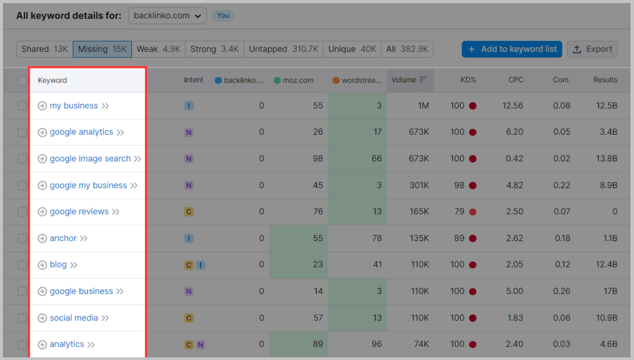Screen dimensions: 634x360
Task: Check the box for 'blog' row
Action: click(23, 265)
